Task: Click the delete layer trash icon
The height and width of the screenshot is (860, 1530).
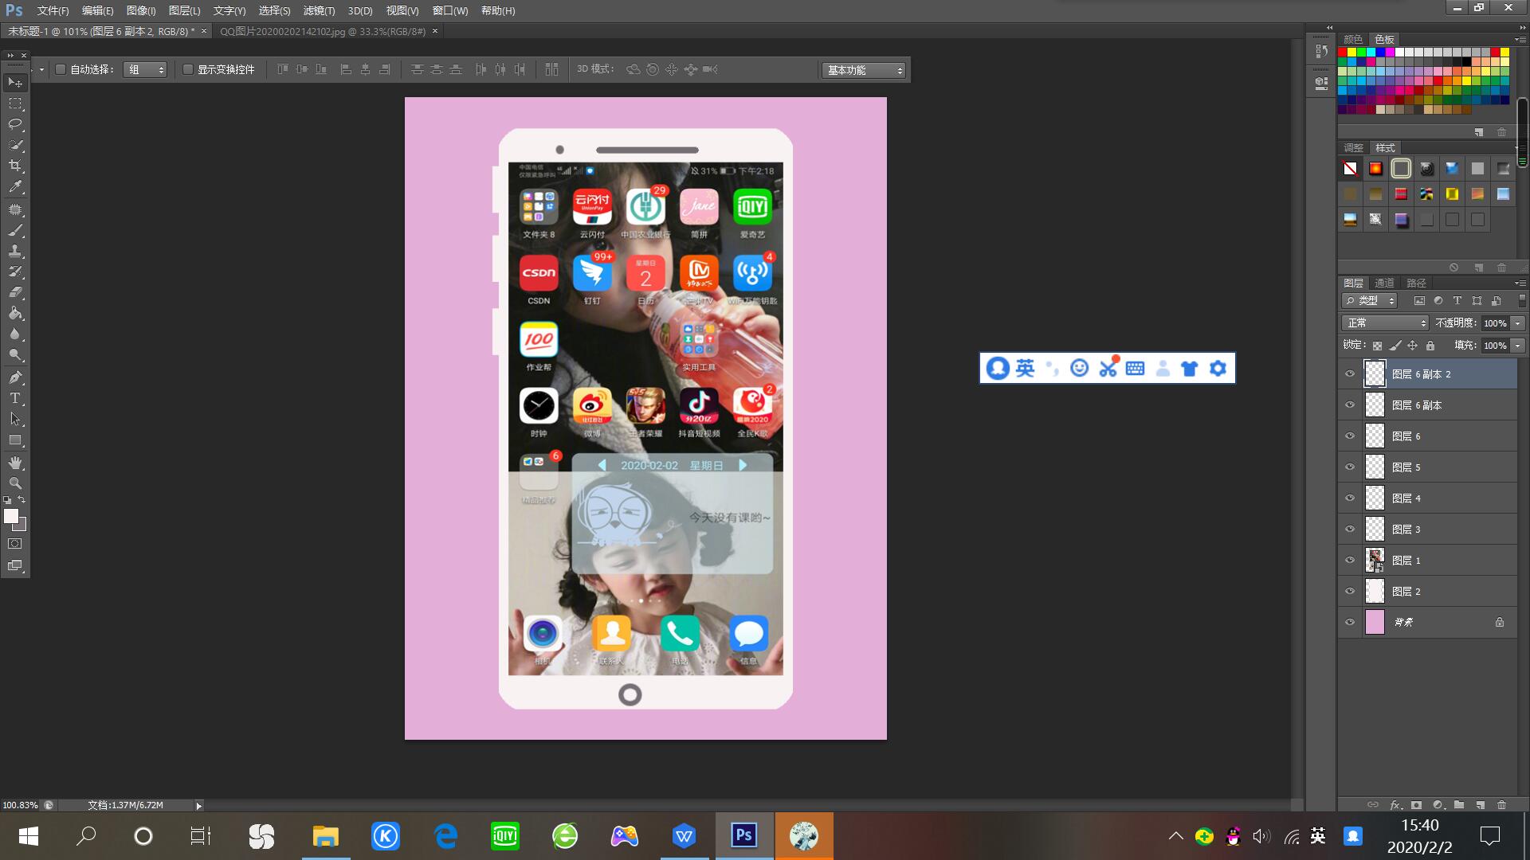Action: point(1501,805)
